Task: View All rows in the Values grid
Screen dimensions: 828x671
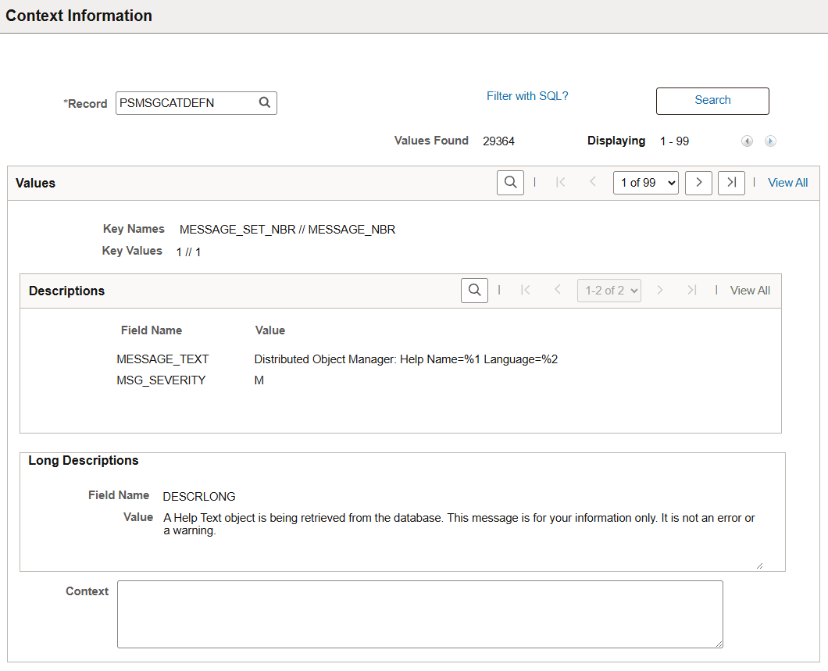Action: pos(787,182)
